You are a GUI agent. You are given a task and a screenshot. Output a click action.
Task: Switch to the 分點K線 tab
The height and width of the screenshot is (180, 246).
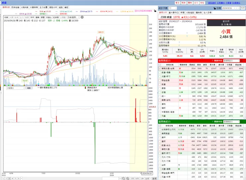coord(25,7)
